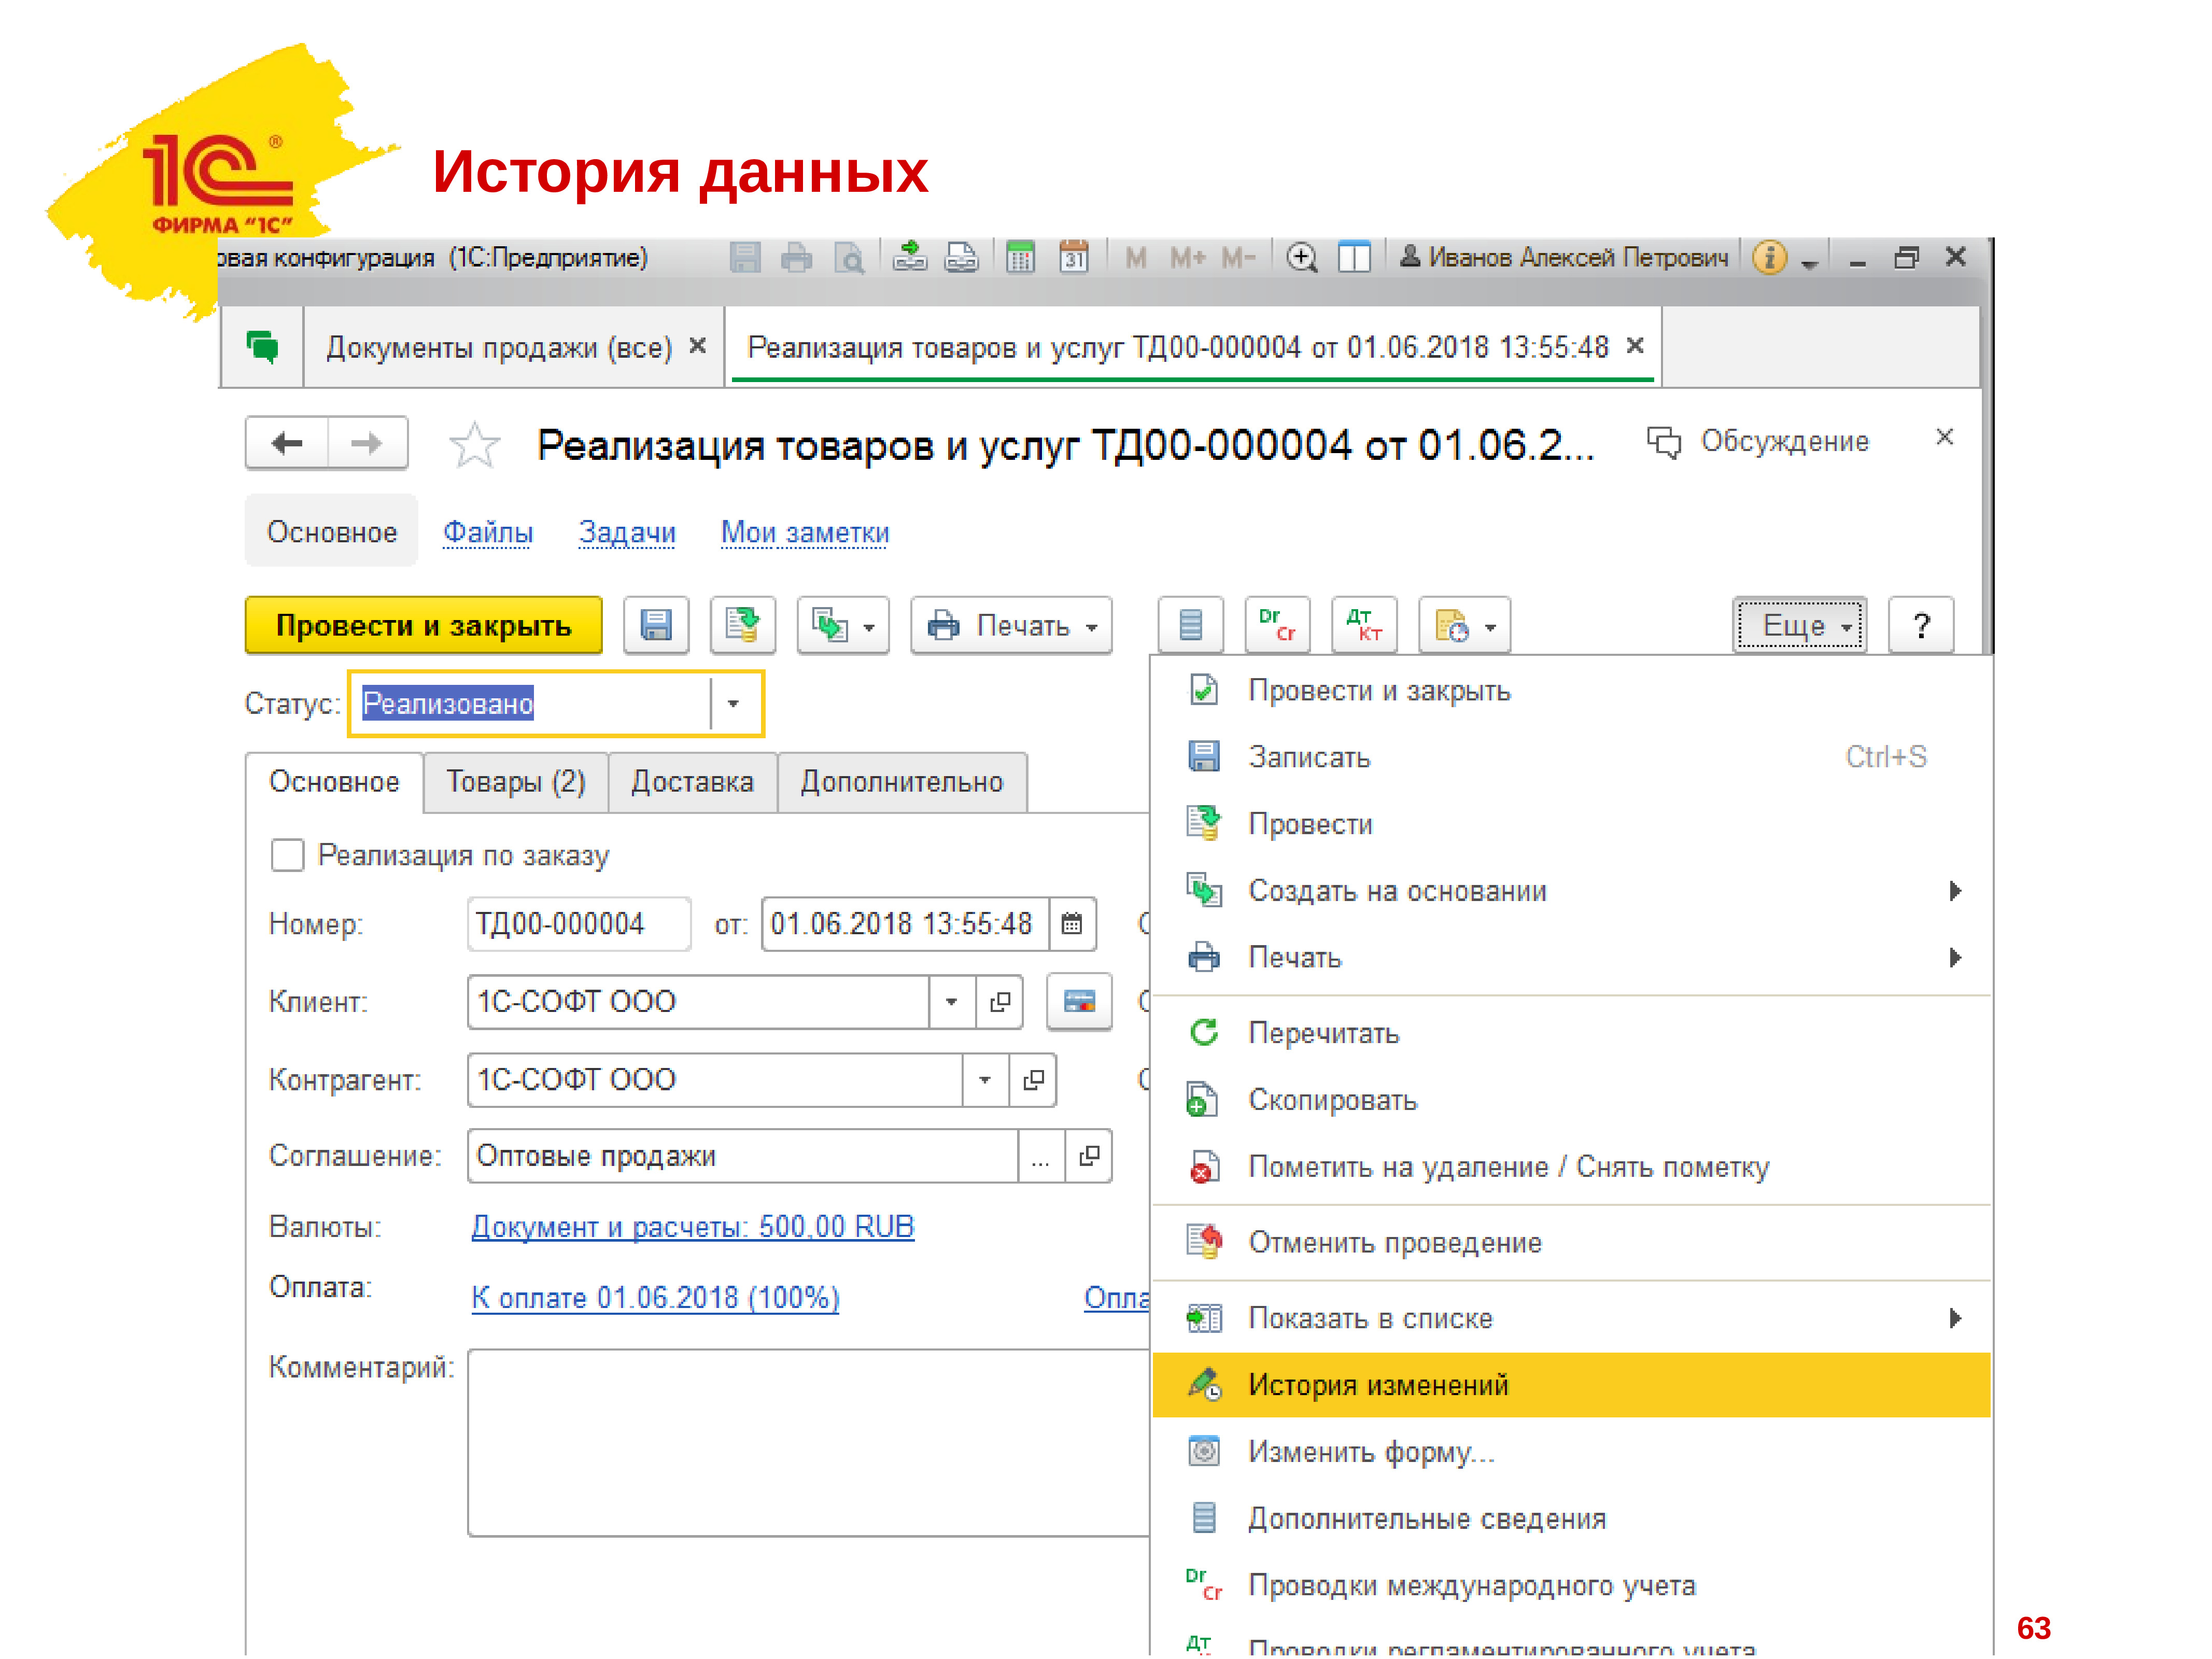Open the Обсуждение discussion panel

1758,441
